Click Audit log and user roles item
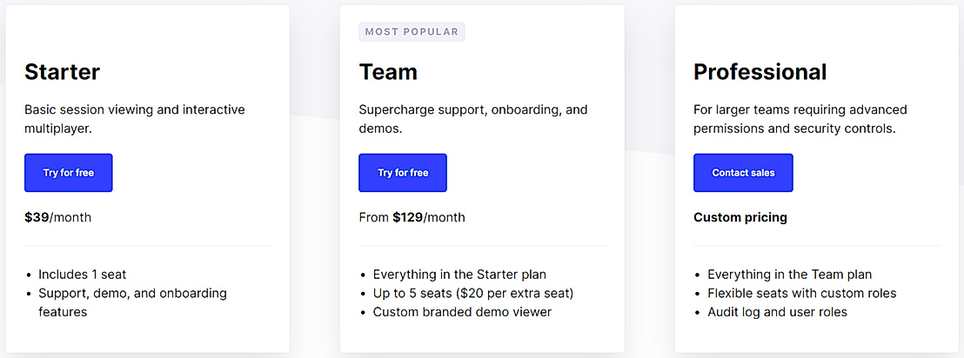Viewport: 964px width, 358px height. [777, 312]
